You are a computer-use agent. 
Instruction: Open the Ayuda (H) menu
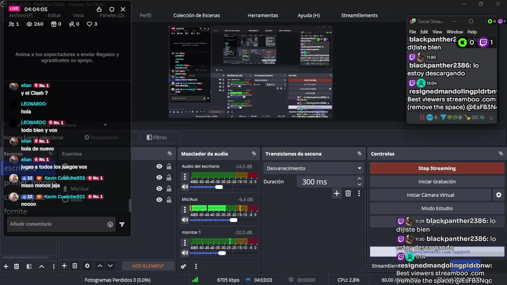coord(309,15)
